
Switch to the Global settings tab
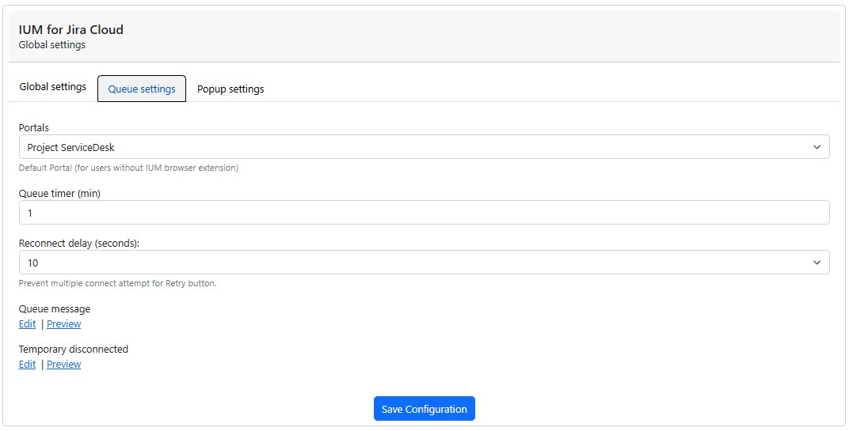click(x=52, y=87)
